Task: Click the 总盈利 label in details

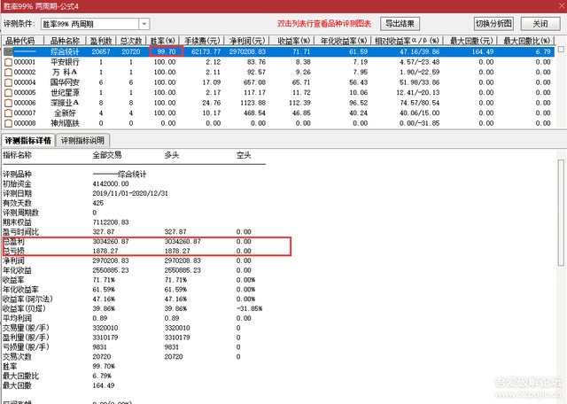Action: [13, 241]
